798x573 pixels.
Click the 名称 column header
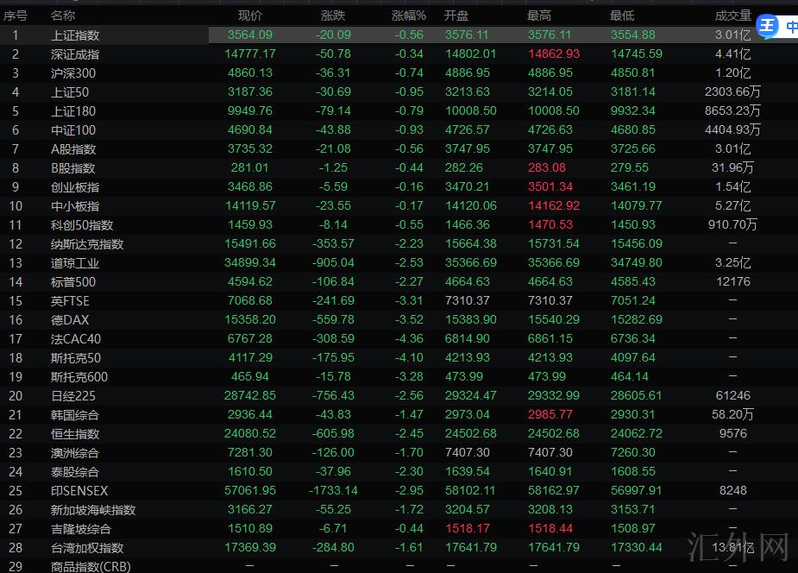pyautogui.click(x=63, y=16)
